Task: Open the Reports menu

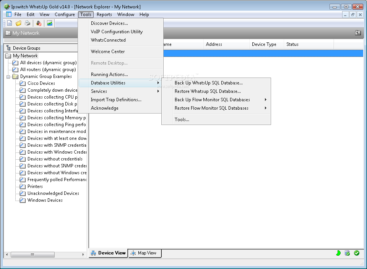Action: click(104, 15)
